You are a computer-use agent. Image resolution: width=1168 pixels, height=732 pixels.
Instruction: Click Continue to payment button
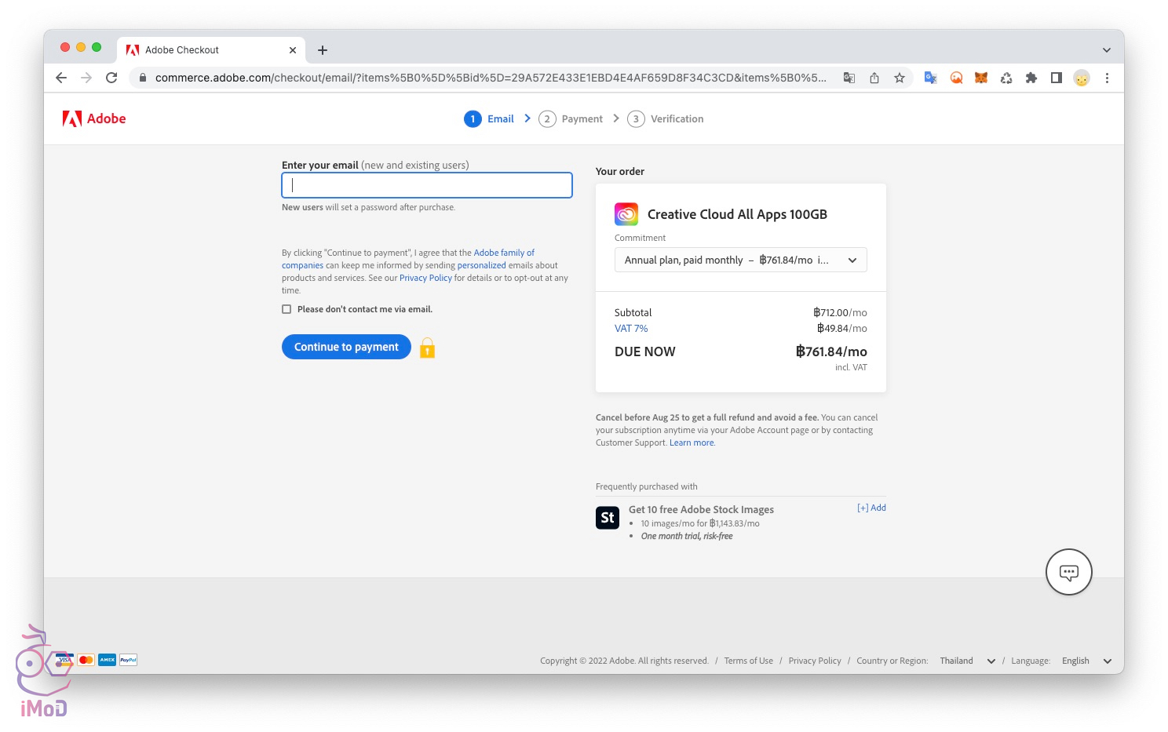[x=346, y=347]
